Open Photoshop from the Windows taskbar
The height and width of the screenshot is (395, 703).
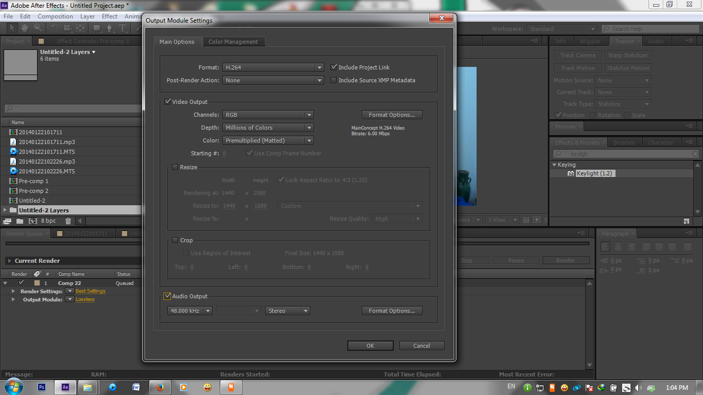pyautogui.click(x=42, y=387)
